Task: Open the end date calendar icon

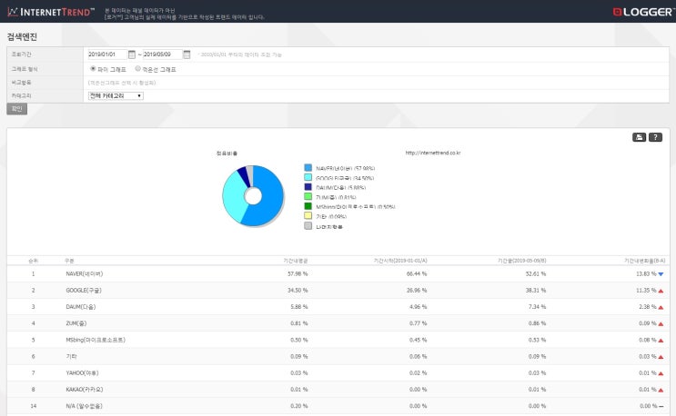Action: pyautogui.click(x=187, y=54)
